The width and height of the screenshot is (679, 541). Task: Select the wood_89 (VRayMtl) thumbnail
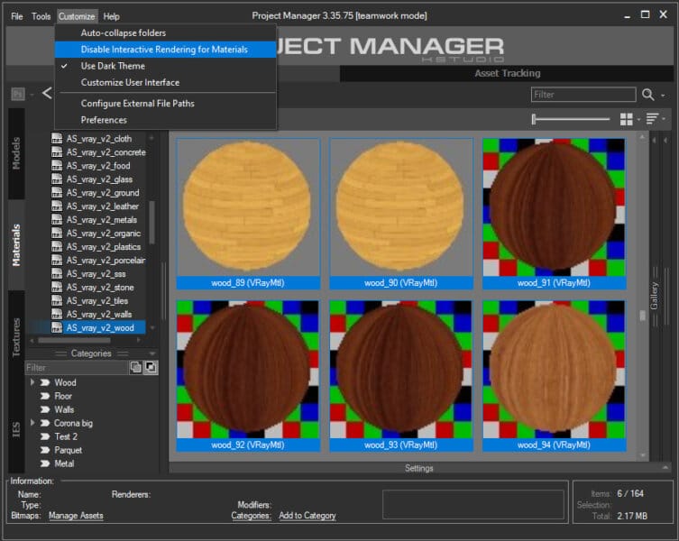click(x=248, y=214)
